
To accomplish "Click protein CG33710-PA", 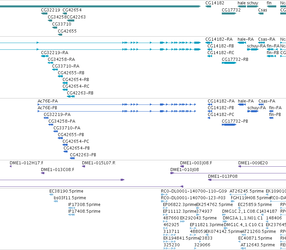I will [67, 128].
